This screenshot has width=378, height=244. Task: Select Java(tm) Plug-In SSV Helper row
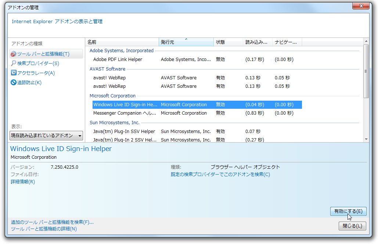click(x=197, y=132)
